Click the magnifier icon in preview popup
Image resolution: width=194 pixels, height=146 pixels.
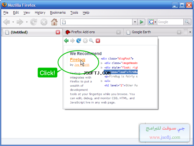pos(92,40)
